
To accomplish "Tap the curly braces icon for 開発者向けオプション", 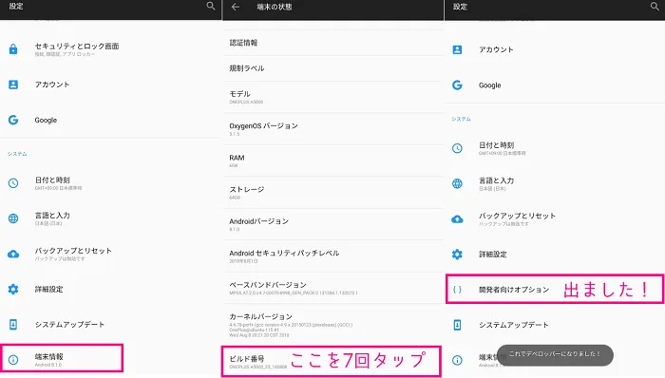I will click(x=457, y=290).
